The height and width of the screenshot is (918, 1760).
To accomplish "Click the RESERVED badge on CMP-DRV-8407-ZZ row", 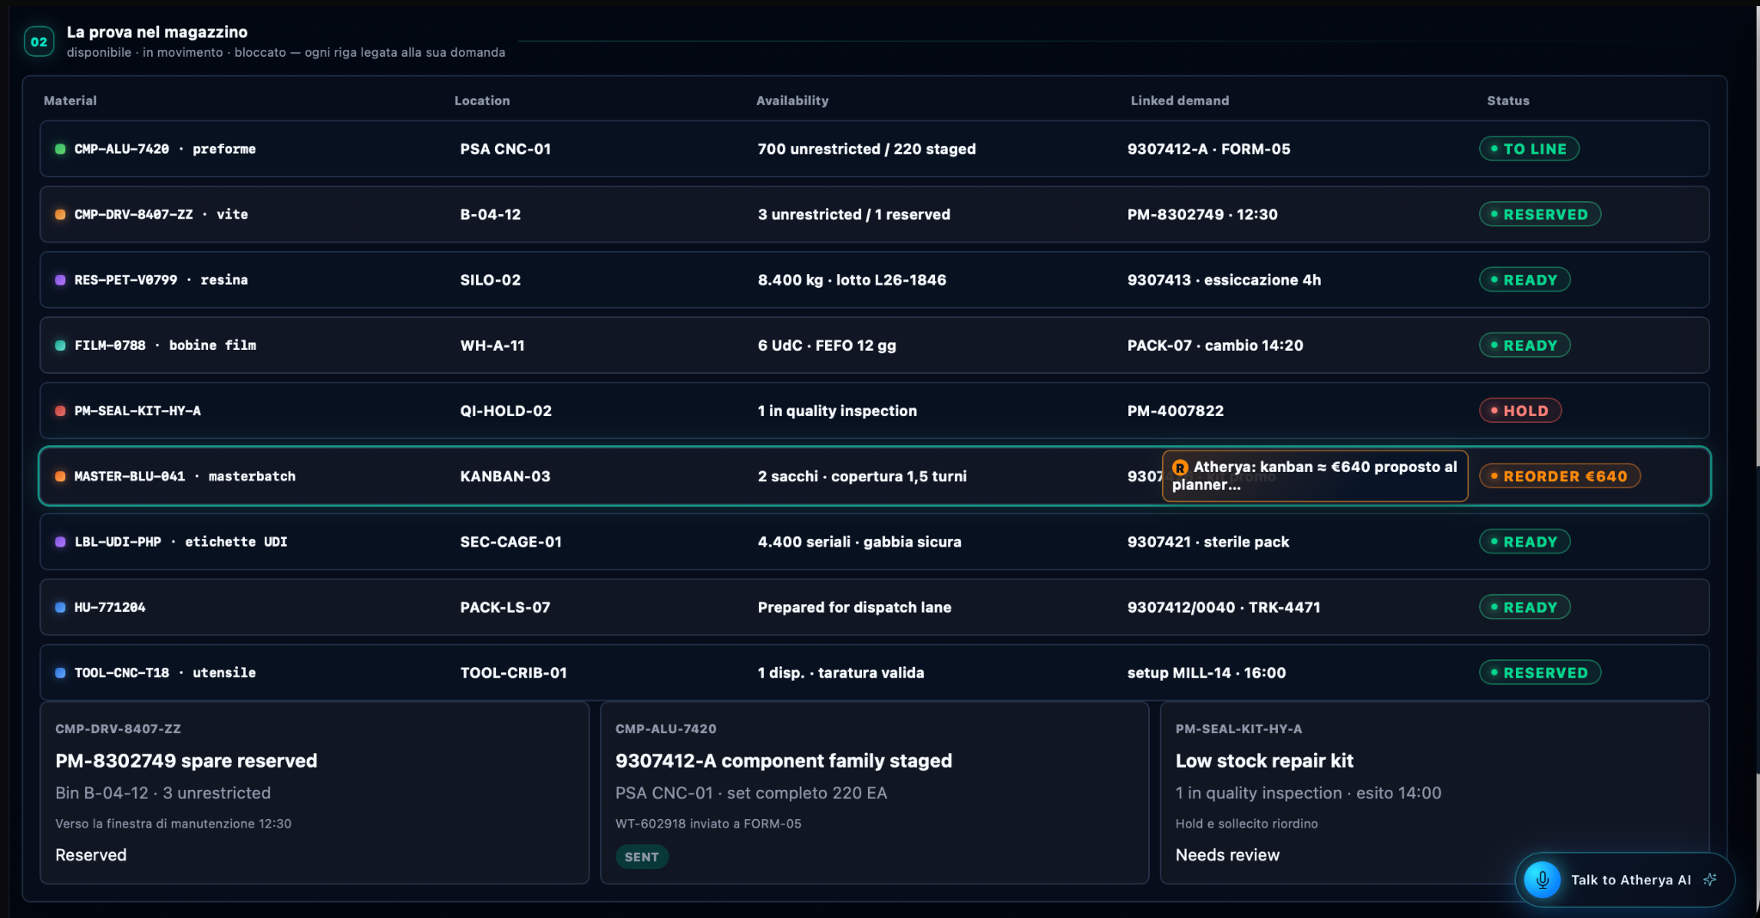I will pyautogui.click(x=1540, y=214).
